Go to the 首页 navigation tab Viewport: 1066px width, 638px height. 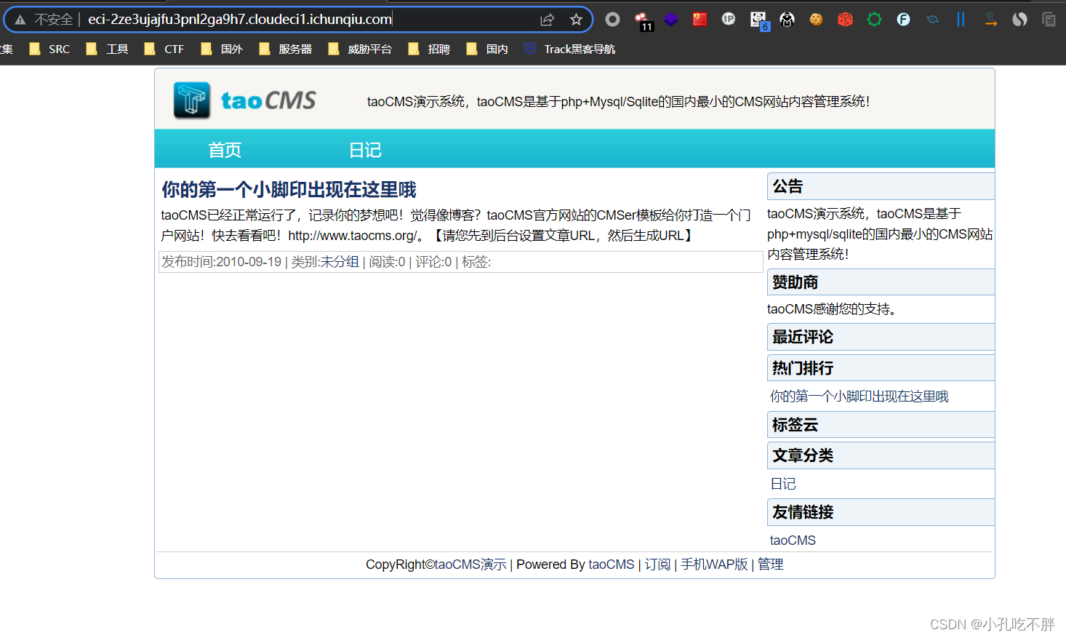pos(225,150)
